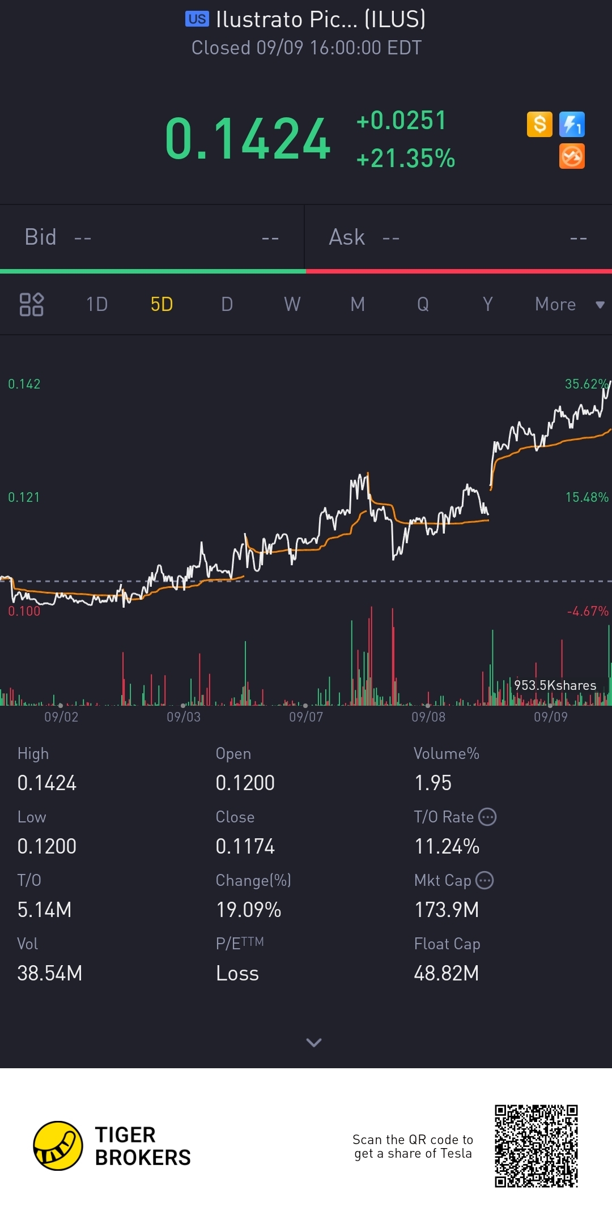Select the quarterly Q timeframe
This screenshot has width=612, height=1224.
point(423,304)
